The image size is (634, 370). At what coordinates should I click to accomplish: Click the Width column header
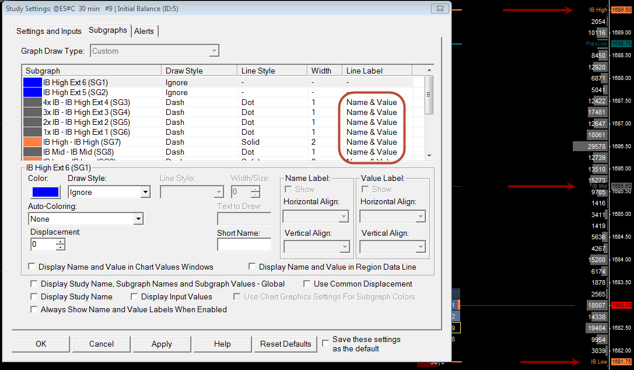325,71
